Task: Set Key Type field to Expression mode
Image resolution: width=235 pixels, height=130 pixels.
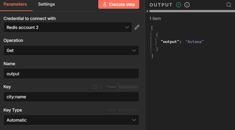Action: pyautogui.click(x=128, y=110)
